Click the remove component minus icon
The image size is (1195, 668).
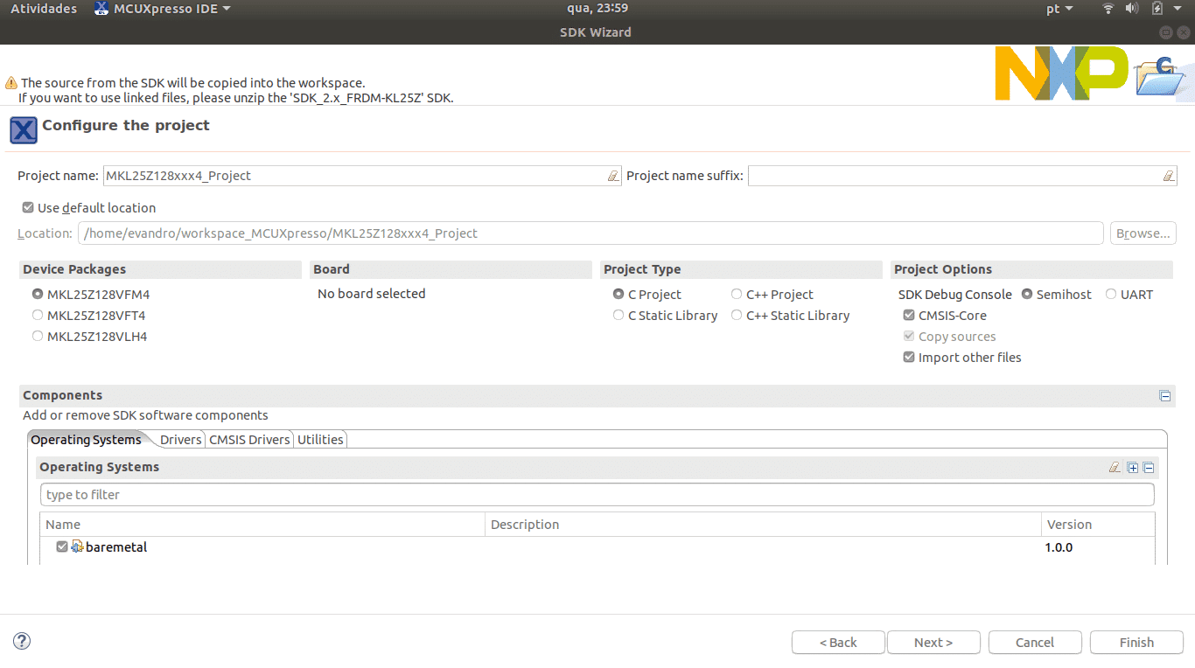click(x=1149, y=467)
